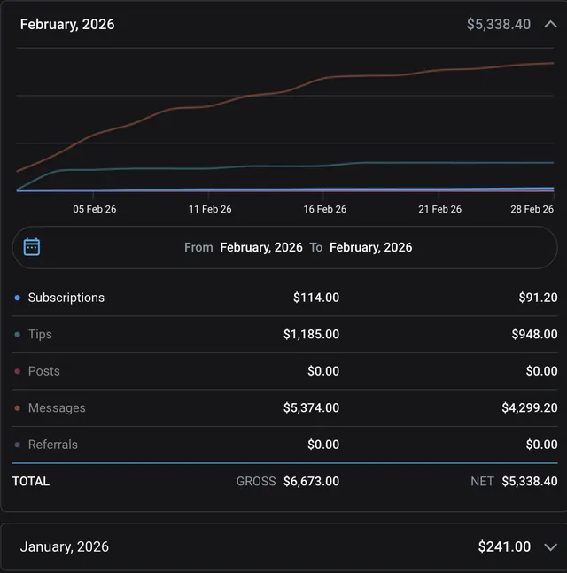The image size is (567, 573).
Task: Click the NET label
Action: [482, 481]
